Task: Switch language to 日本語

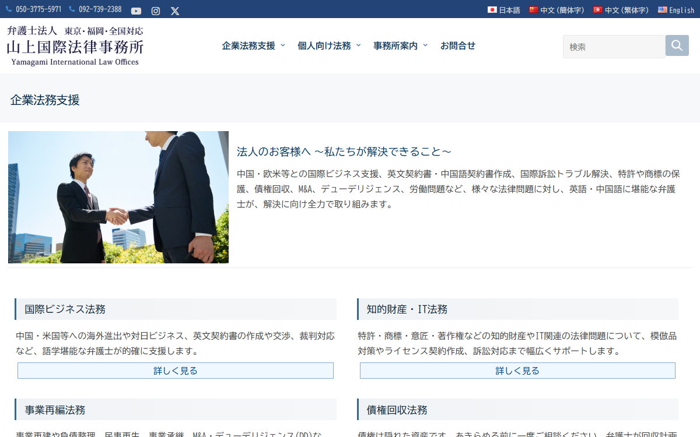Action: pos(509,10)
